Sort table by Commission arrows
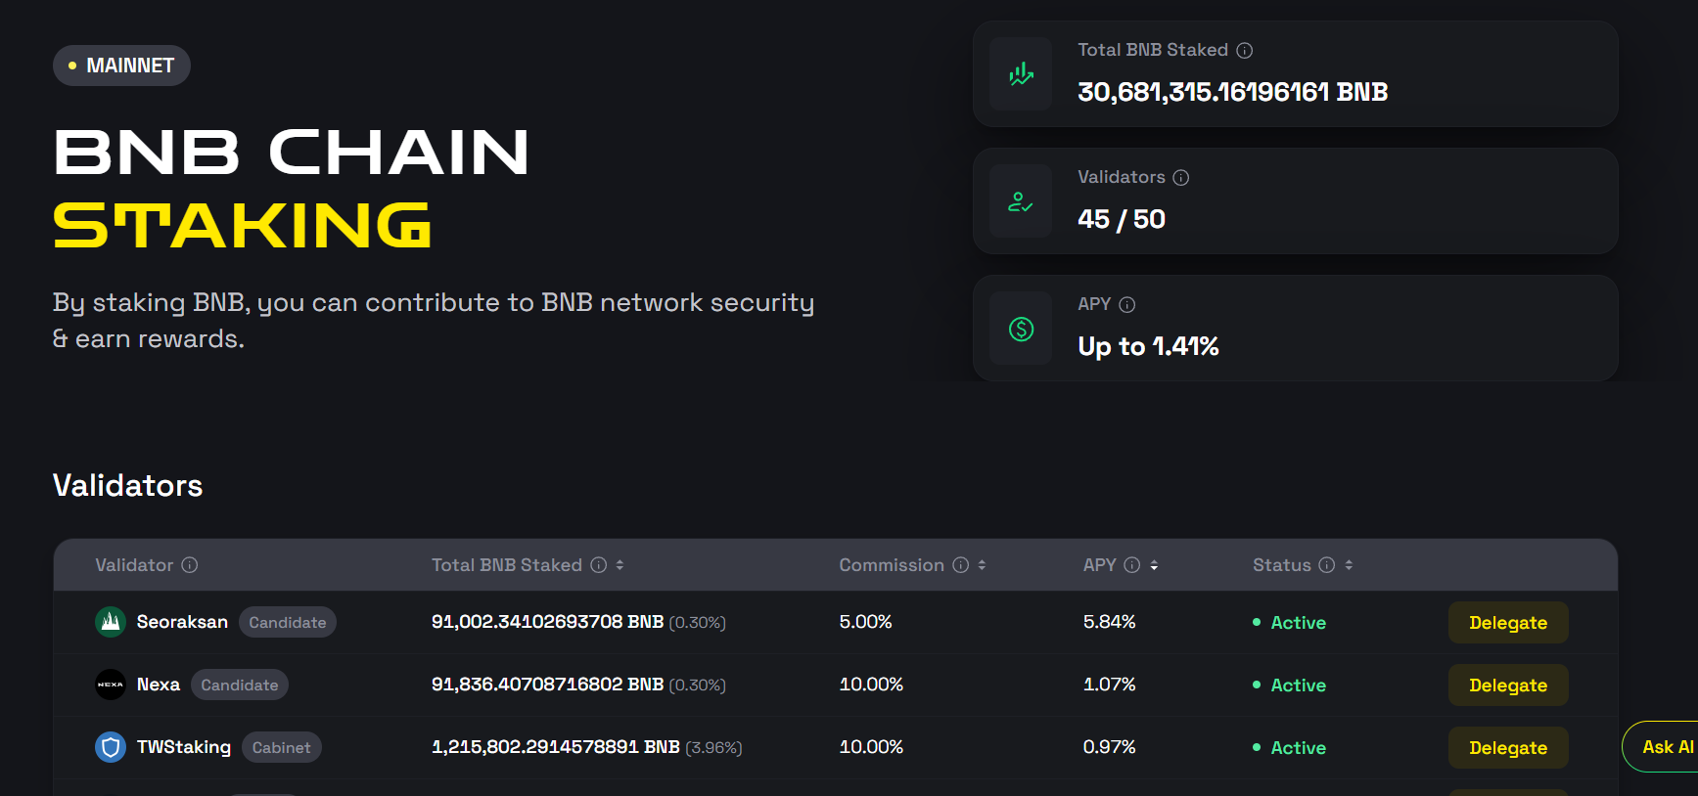The height and width of the screenshot is (796, 1698). [x=982, y=564]
